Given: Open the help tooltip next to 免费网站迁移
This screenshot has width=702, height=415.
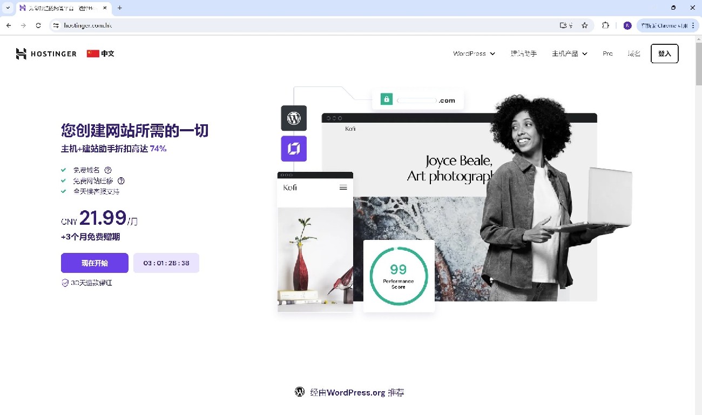Looking at the screenshot, I should coord(122,180).
